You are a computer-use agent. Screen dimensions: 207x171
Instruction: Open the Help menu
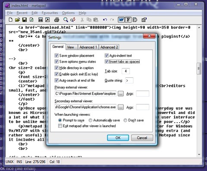coord(82,13)
